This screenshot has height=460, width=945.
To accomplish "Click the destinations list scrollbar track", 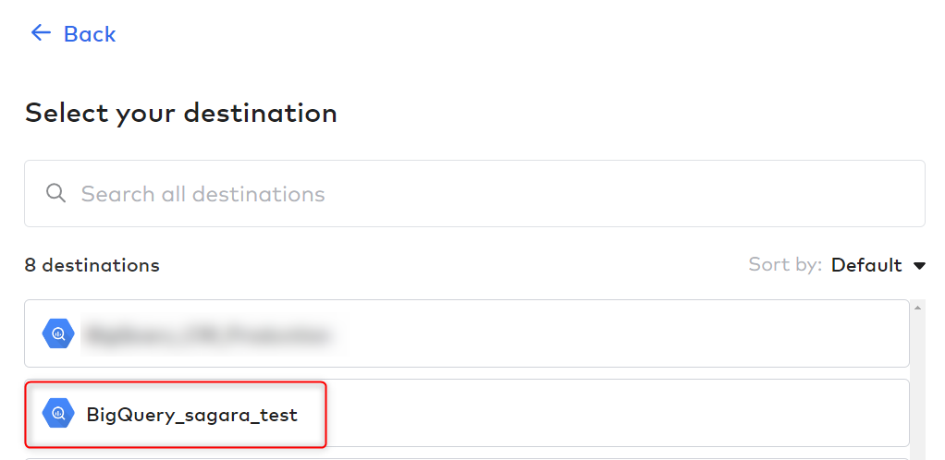I will pyautogui.click(x=917, y=385).
